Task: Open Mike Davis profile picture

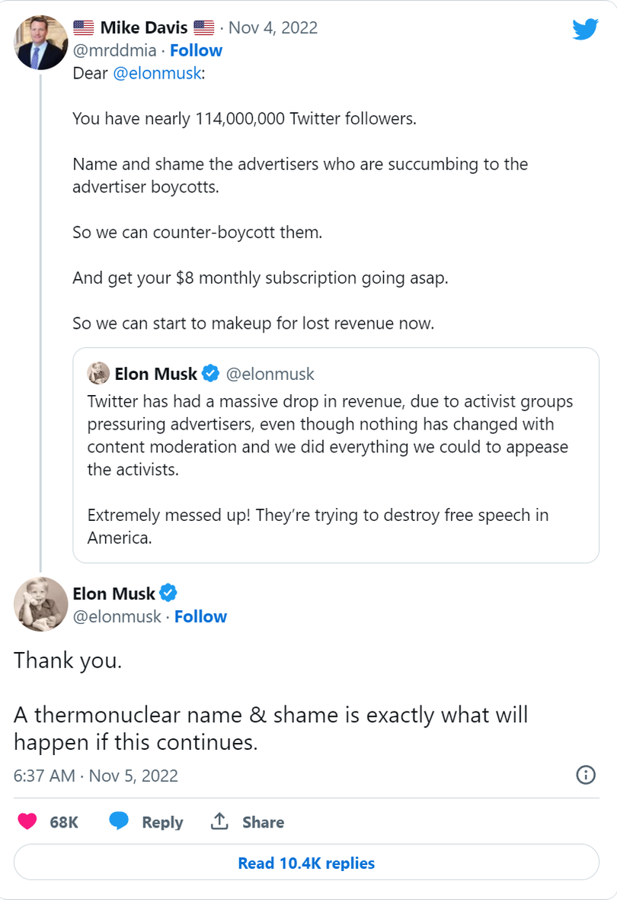Action: coord(41,43)
